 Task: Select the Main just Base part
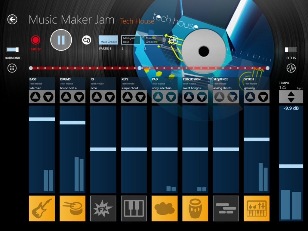[131, 40]
